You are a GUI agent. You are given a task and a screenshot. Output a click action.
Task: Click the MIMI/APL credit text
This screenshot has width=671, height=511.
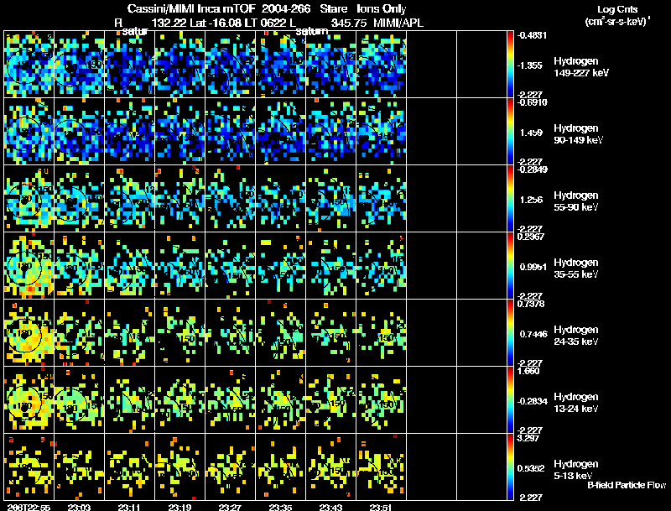click(x=398, y=23)
